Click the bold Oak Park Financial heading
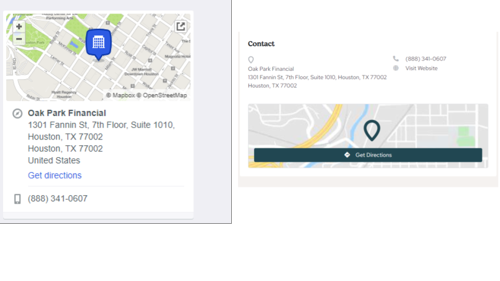500x281 pixels. pos(67,113)
